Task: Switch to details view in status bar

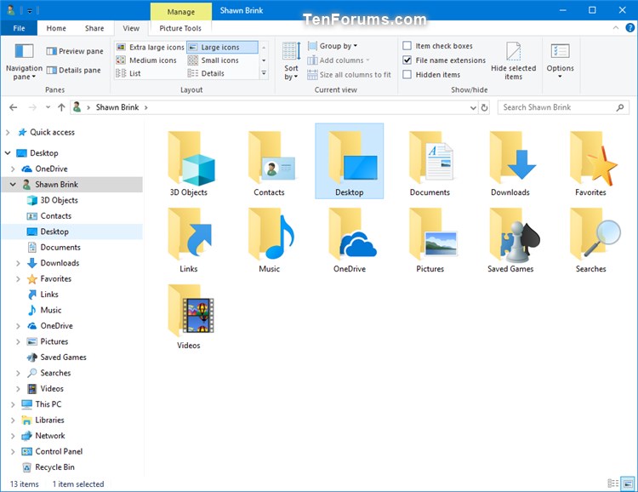Action: pos(612,483)
